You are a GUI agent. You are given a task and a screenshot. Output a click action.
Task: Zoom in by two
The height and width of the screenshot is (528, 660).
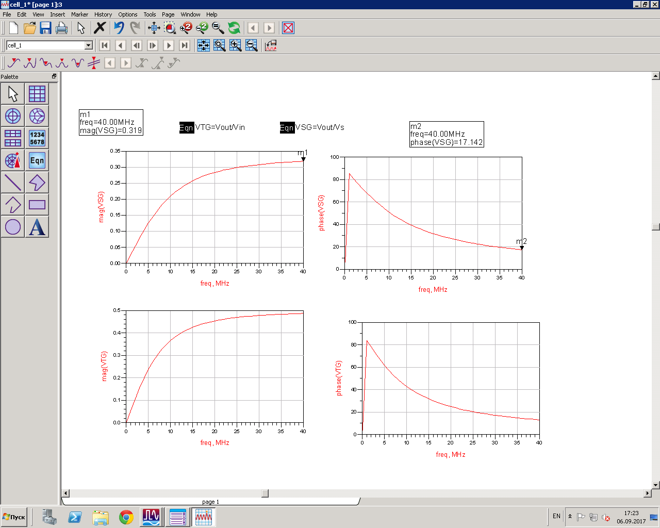[186, 28]
